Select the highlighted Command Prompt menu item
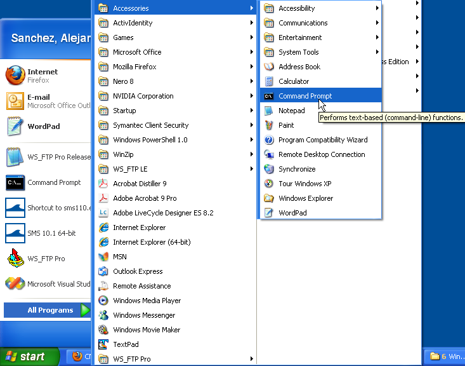Image resolution: width=465 pixels, height=366 pixels. pyautogui.click(x=320, y=96)
